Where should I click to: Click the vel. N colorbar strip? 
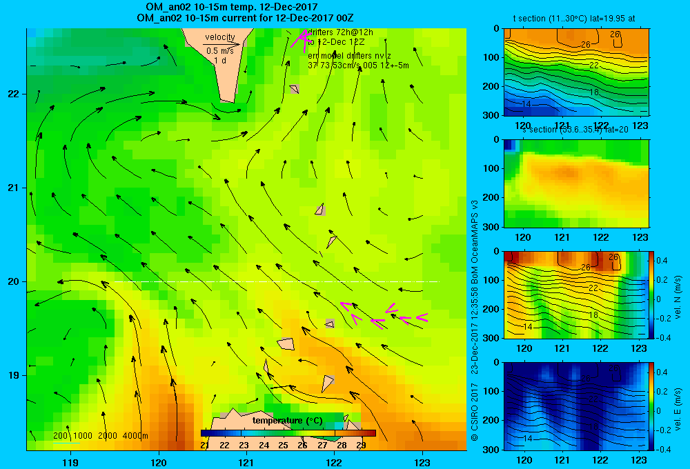[x=652, y=295]
